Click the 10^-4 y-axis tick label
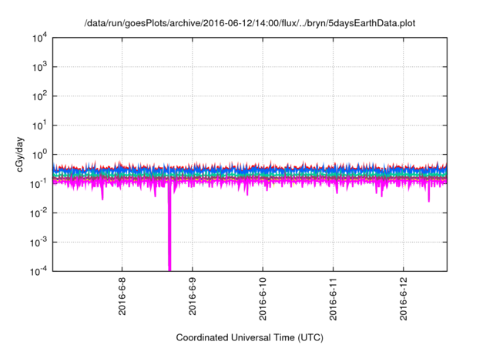 [x=39, y=271]
